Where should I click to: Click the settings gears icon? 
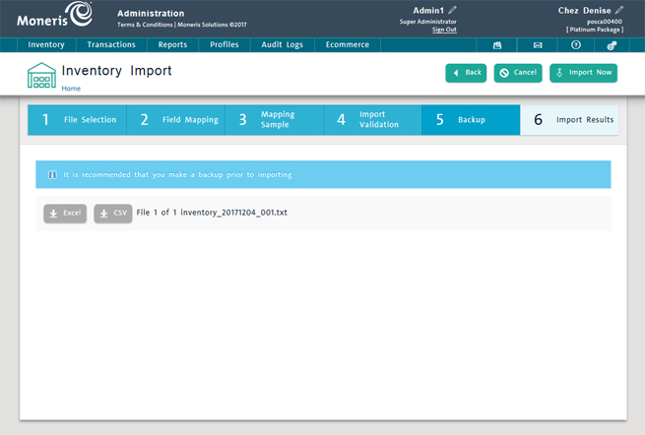[x=612, y=45]
